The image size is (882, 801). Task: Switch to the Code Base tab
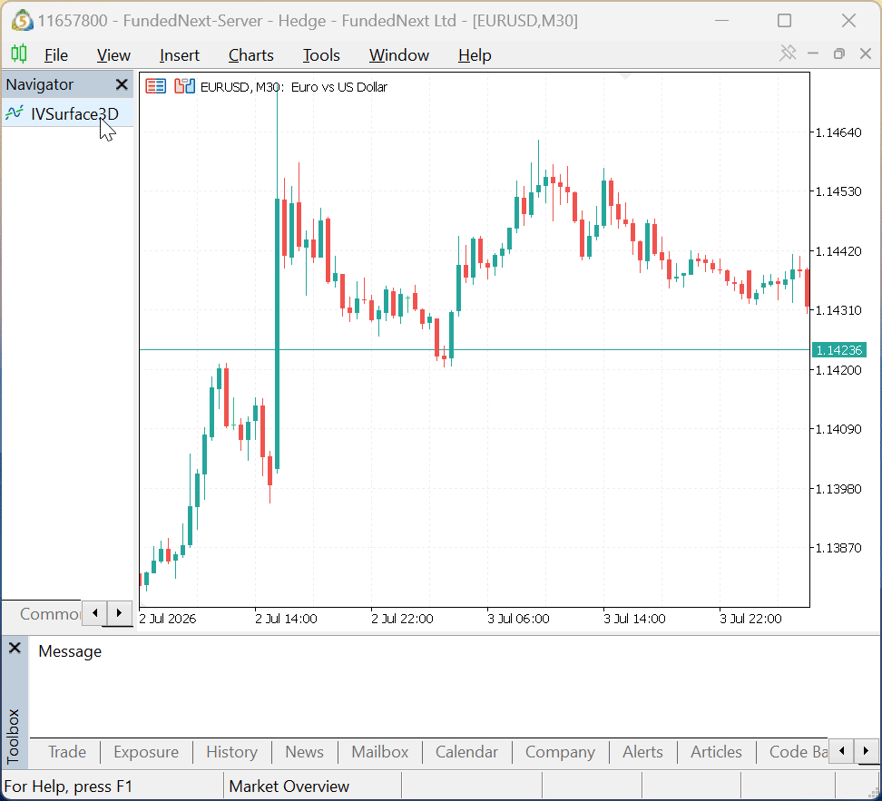pyautogui.click(x=798, y=752)
